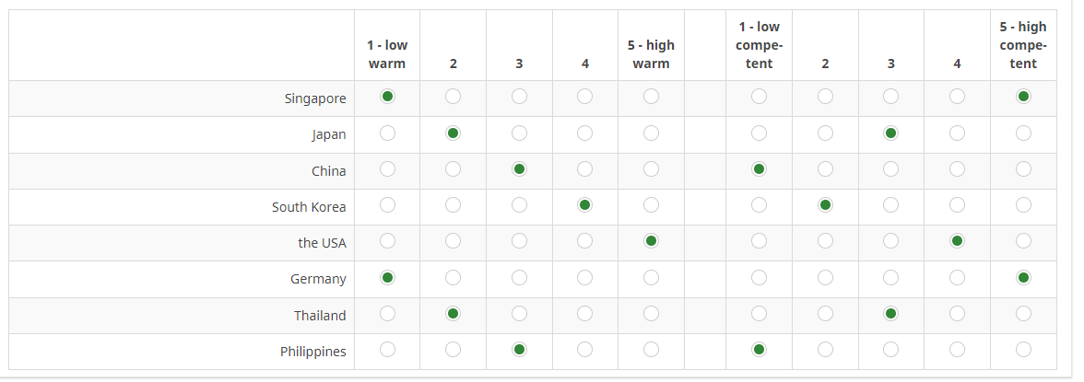1084x382 pixels.
Task: Click the '1 - low competent' column header
Action: coord(759,45)
